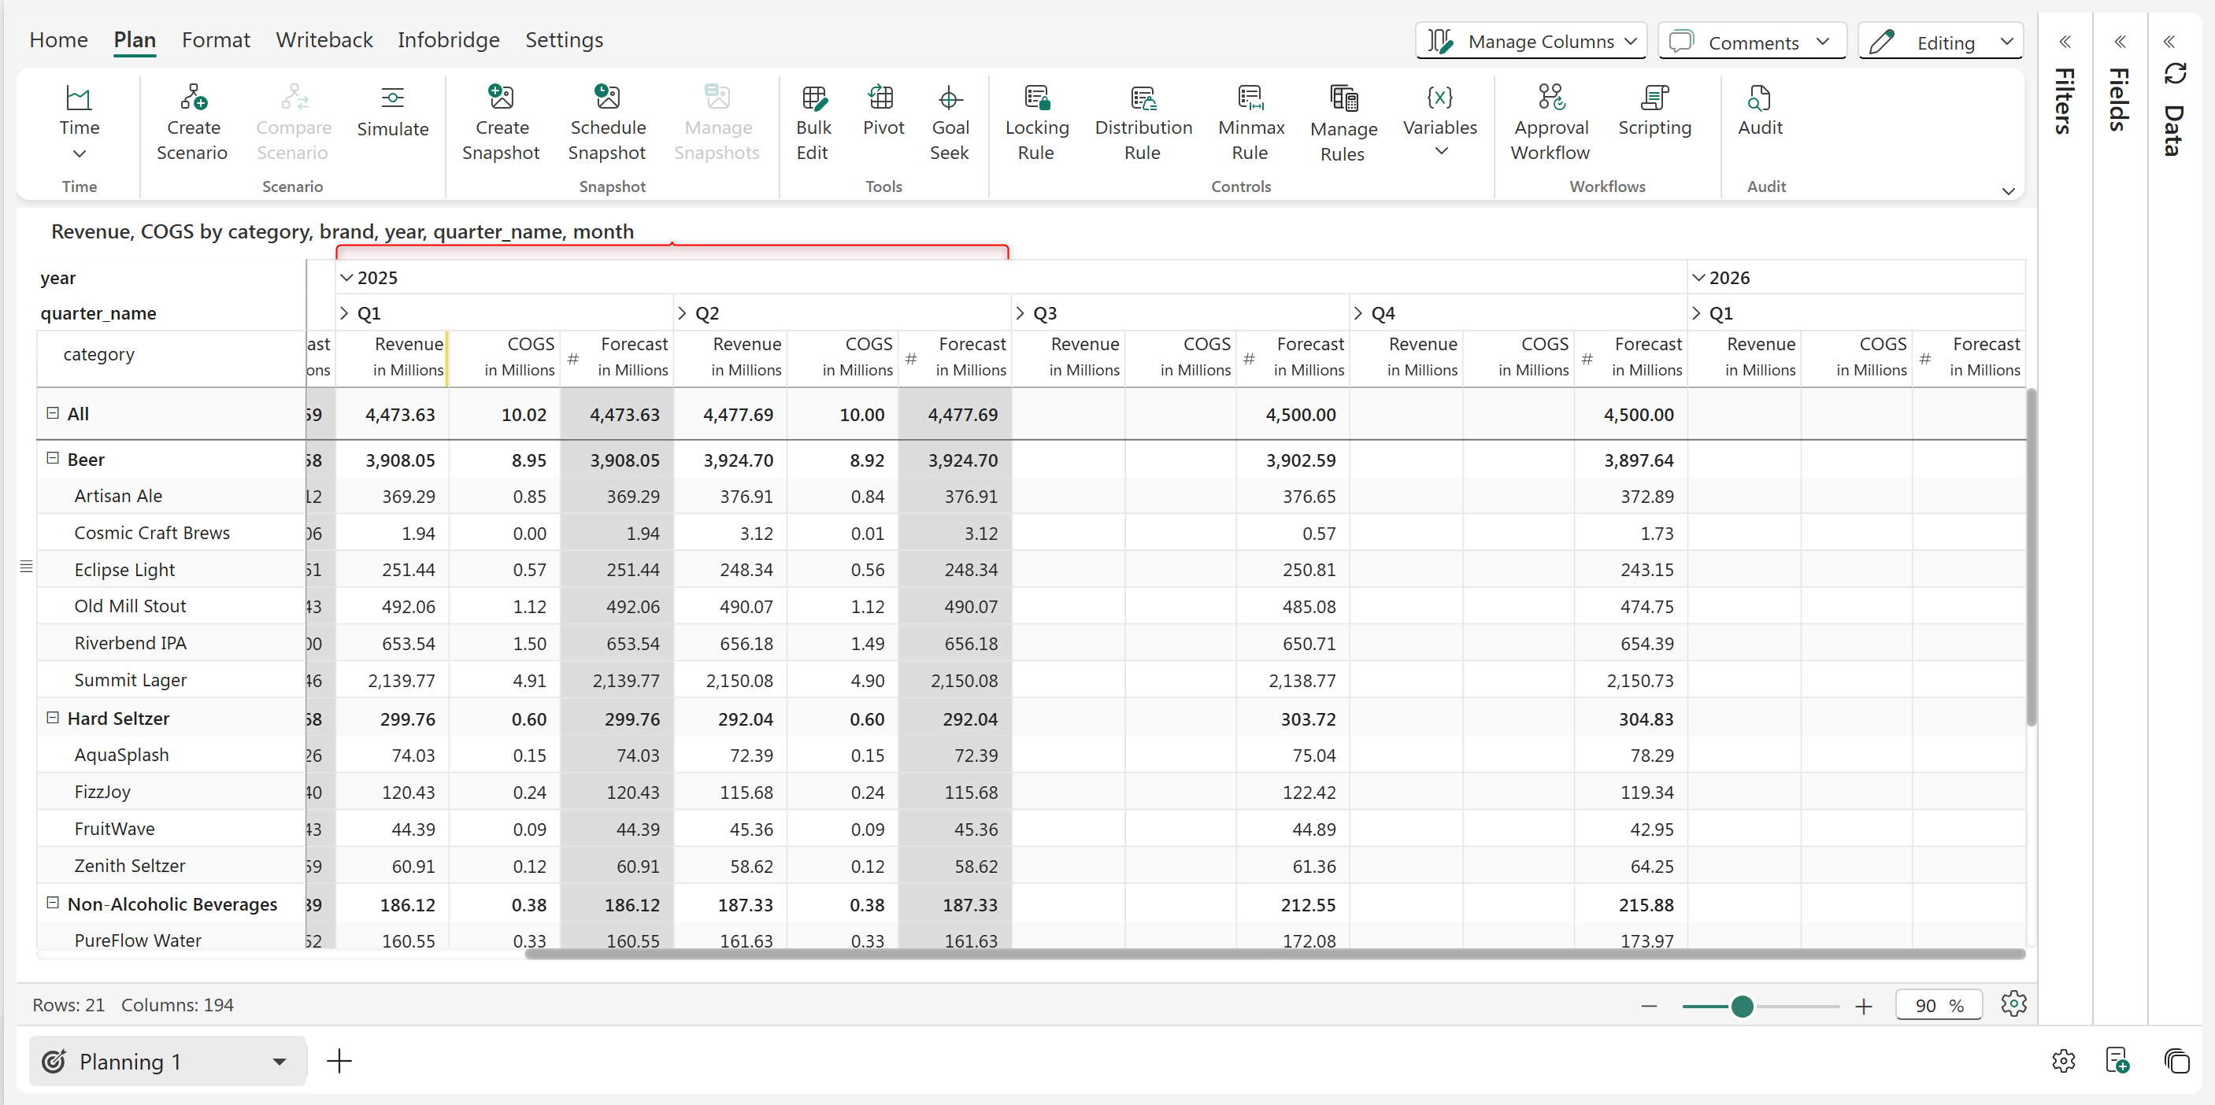Add a new sheet with plus button
2215x1105 pixels.
click(339, 1061)
